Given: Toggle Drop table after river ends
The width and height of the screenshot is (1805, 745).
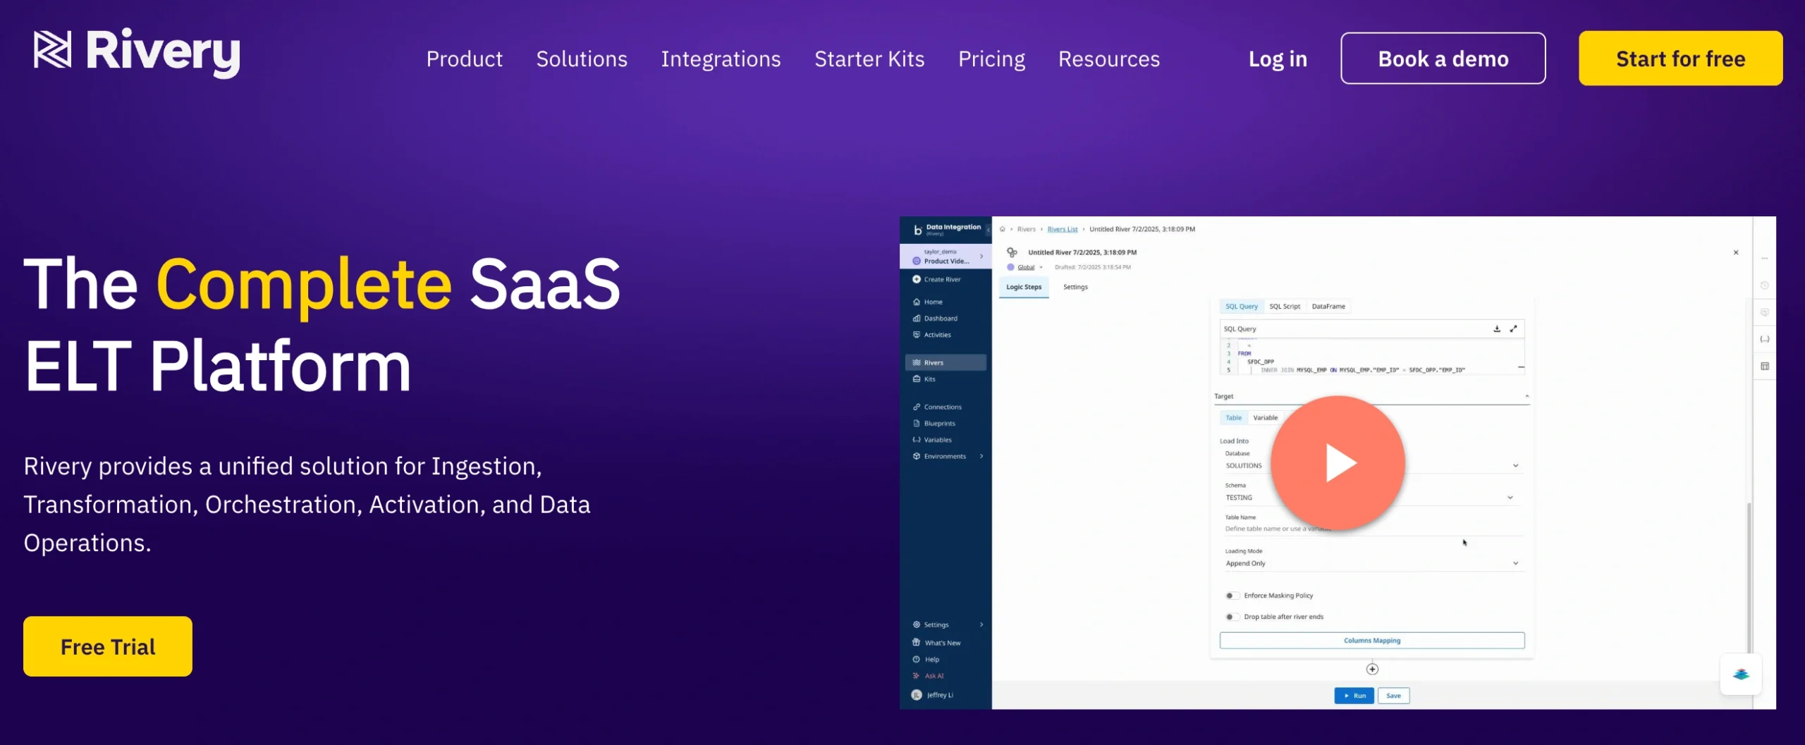Looking at the screenshot, I should (x=1231, y=617).
